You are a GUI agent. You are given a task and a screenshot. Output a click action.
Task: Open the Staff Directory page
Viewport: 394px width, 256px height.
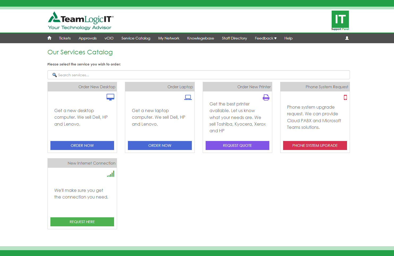(234, 38)
